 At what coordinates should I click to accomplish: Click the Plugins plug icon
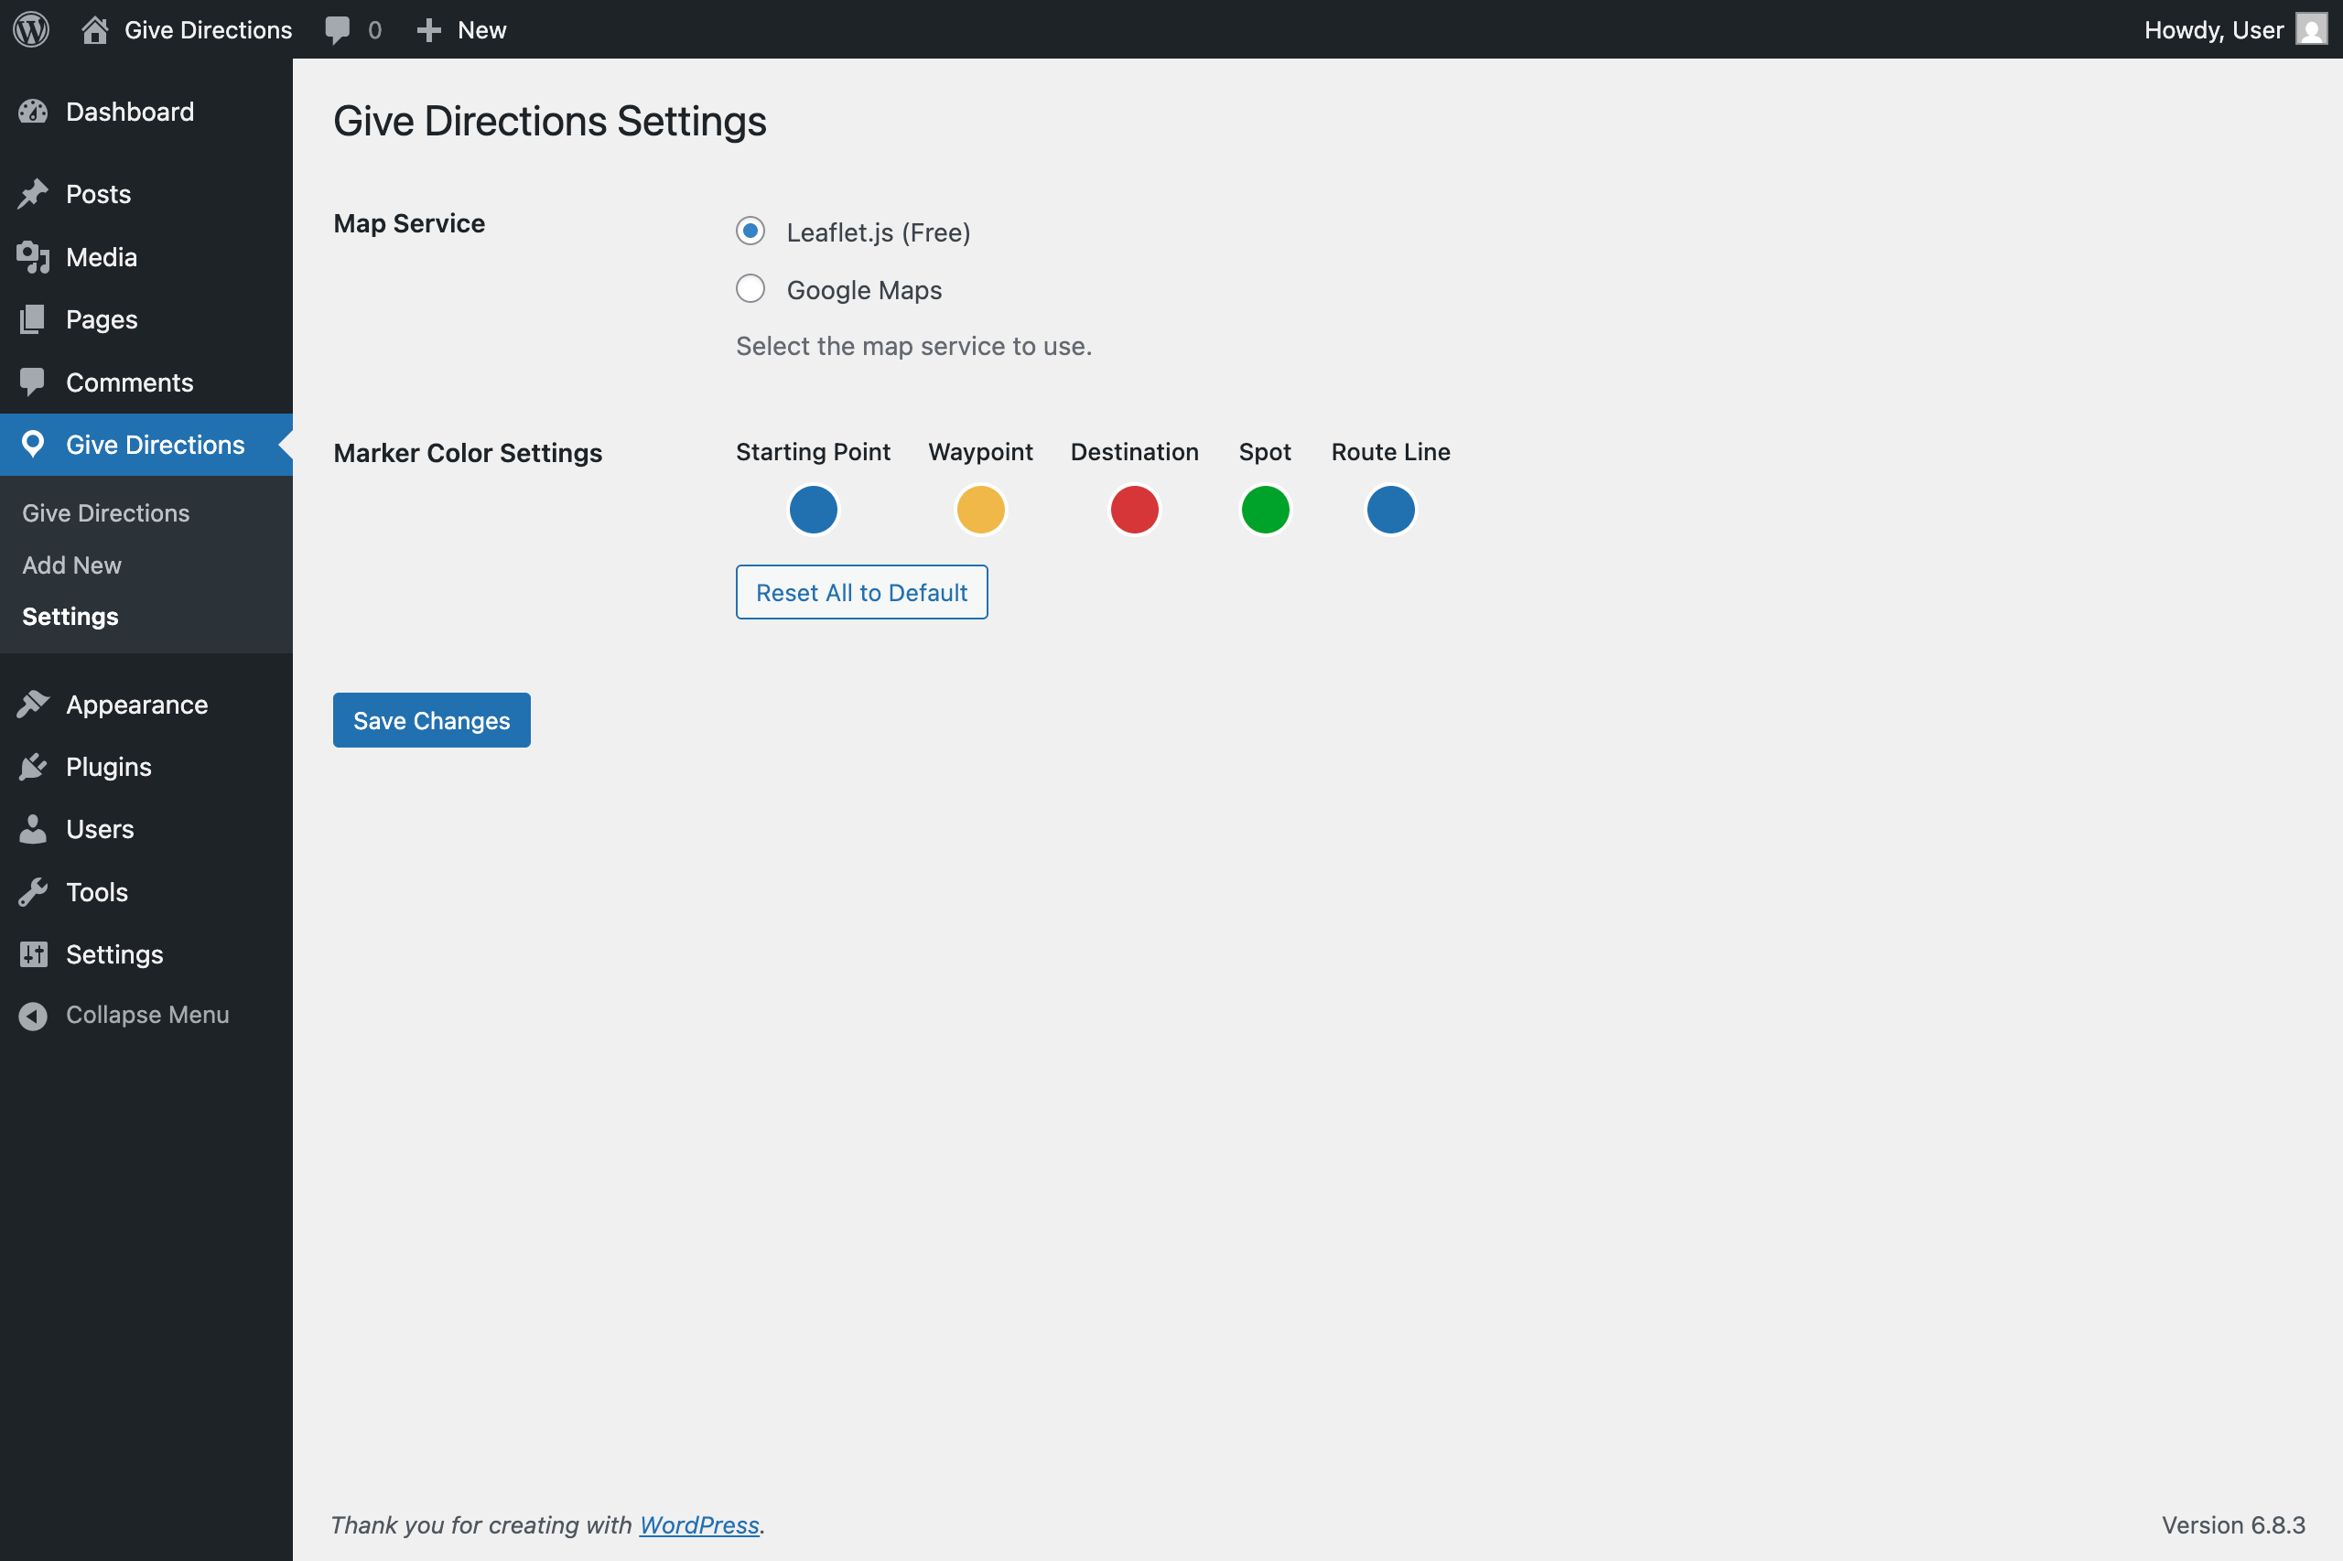tap(33, 767)
